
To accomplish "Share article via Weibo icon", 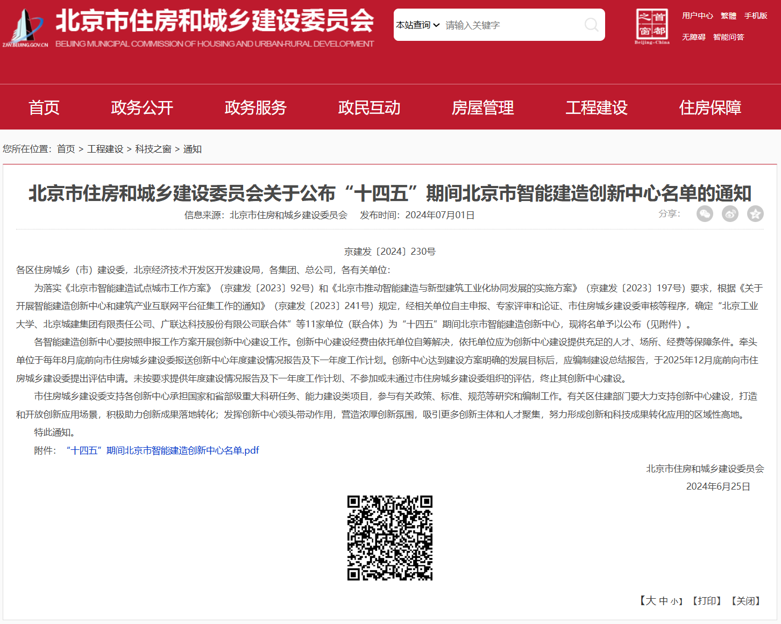I will [730, 214].
